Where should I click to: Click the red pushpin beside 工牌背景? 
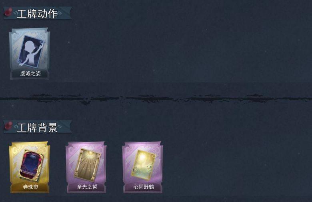[8, 126]
